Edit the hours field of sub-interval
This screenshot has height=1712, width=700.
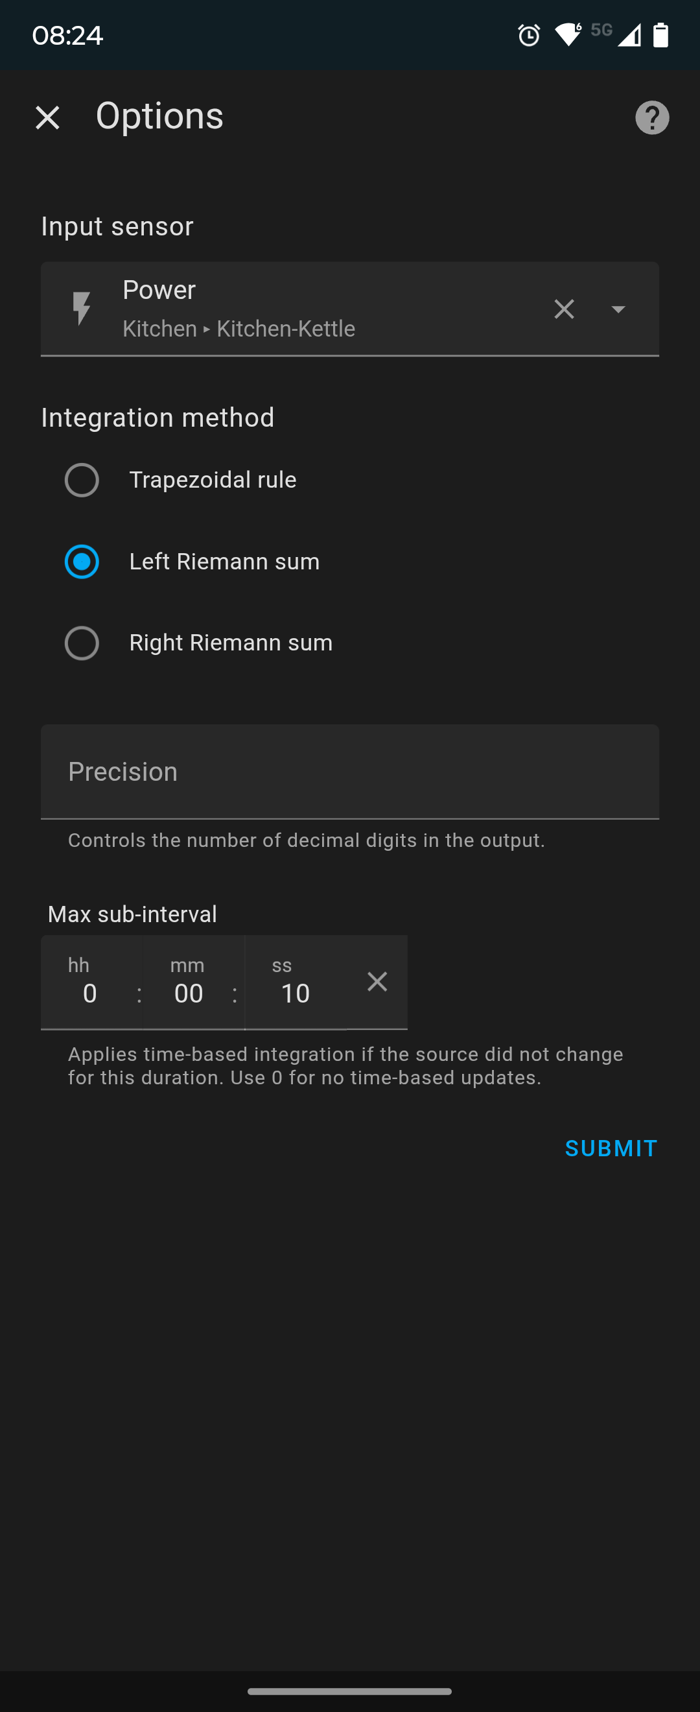click(91, 982)
